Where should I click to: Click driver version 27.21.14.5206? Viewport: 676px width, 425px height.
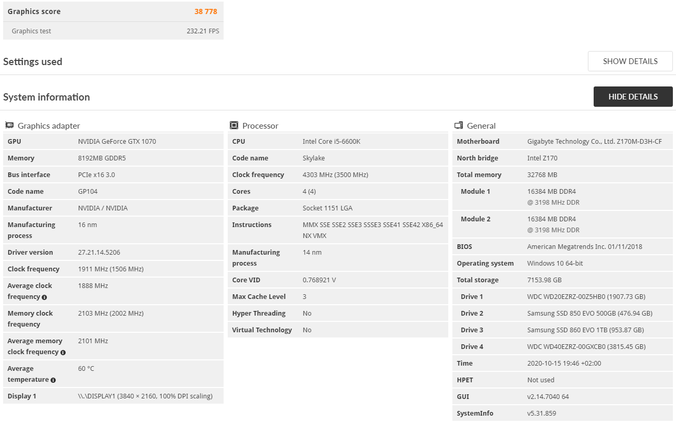coord(99,252)
